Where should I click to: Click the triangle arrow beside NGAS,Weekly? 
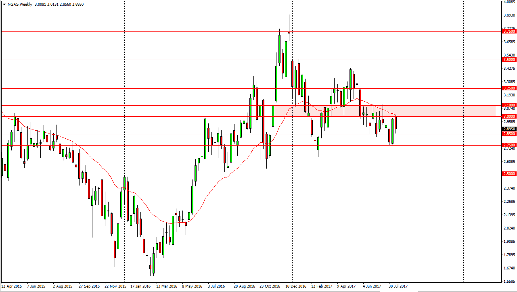click(x=3, y=4)
